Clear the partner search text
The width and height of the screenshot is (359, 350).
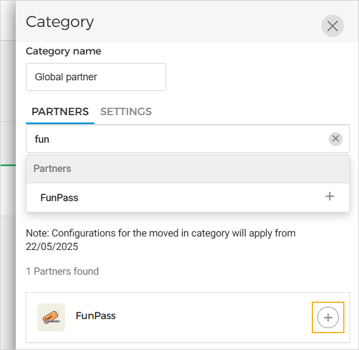tap(335, 139)
